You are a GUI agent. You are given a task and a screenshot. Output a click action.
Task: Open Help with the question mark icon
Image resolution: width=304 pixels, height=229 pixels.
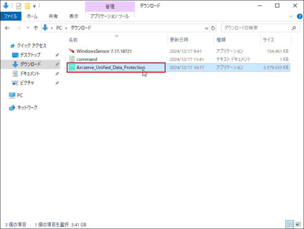pyautogui.click(x=300, y=17)
